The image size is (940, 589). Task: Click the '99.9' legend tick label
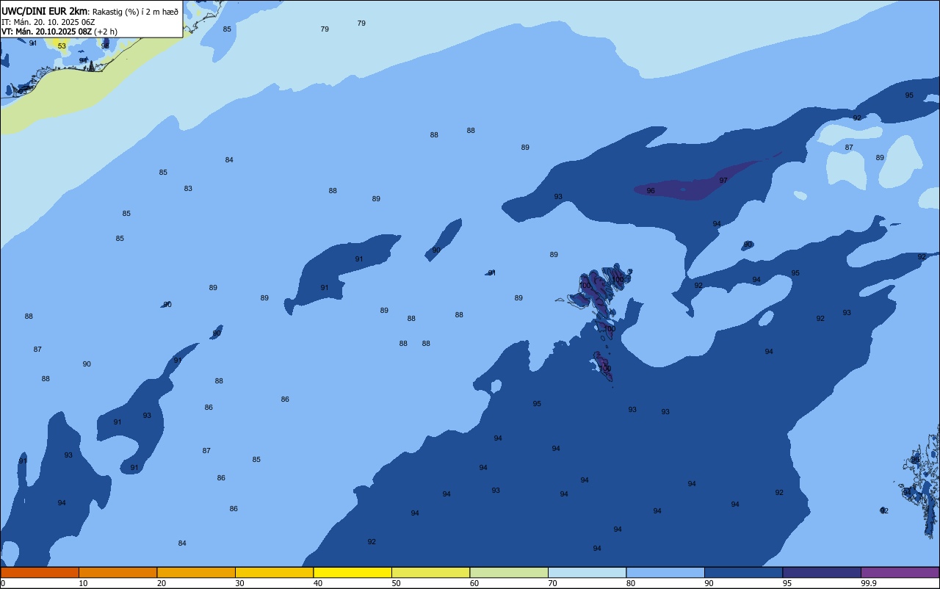(869, 583)
